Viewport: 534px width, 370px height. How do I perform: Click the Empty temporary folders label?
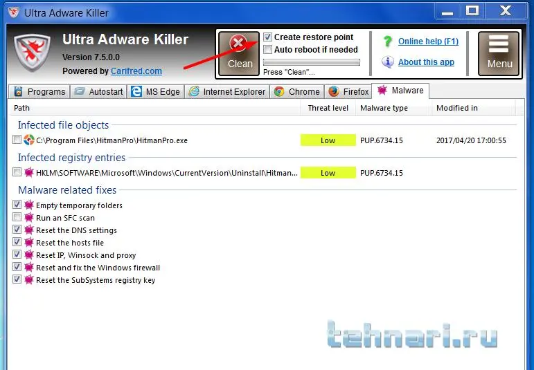79,205
